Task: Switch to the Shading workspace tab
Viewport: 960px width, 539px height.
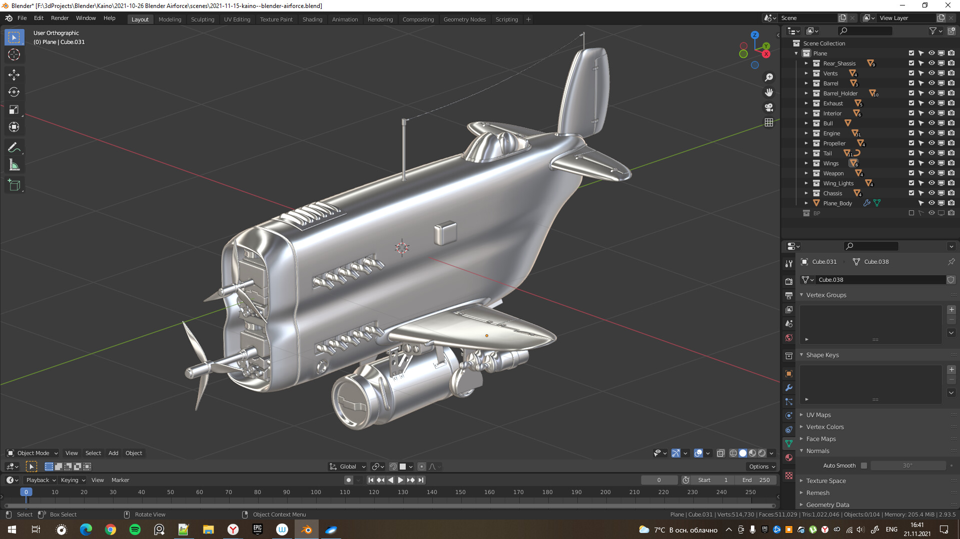Action: [x=312, y=19]
